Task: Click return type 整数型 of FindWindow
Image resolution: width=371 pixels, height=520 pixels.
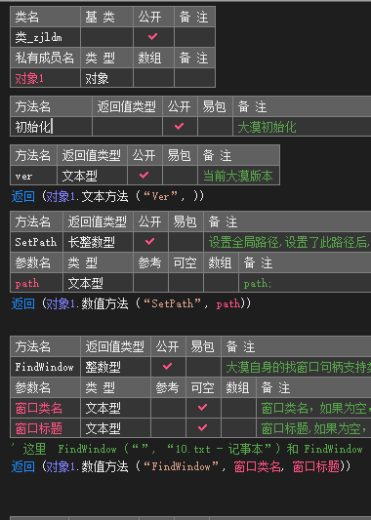Action: (x=115, y=367)
